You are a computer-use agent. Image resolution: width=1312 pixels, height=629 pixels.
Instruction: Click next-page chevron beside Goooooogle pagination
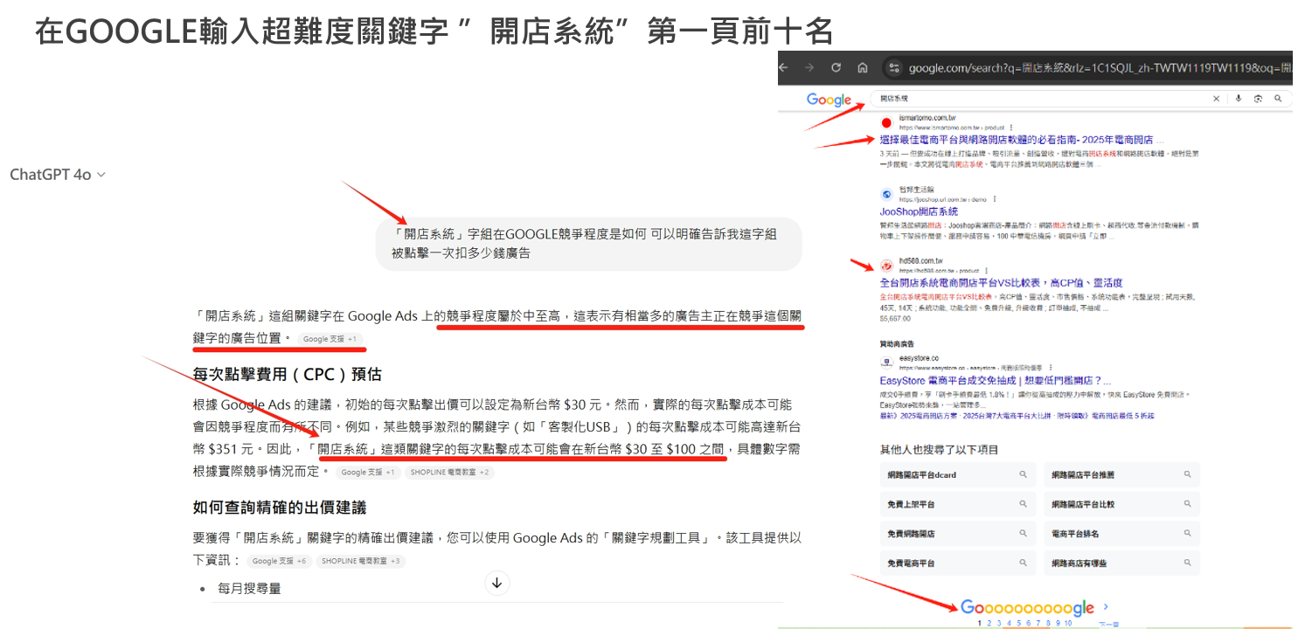tap(1107, 607)
